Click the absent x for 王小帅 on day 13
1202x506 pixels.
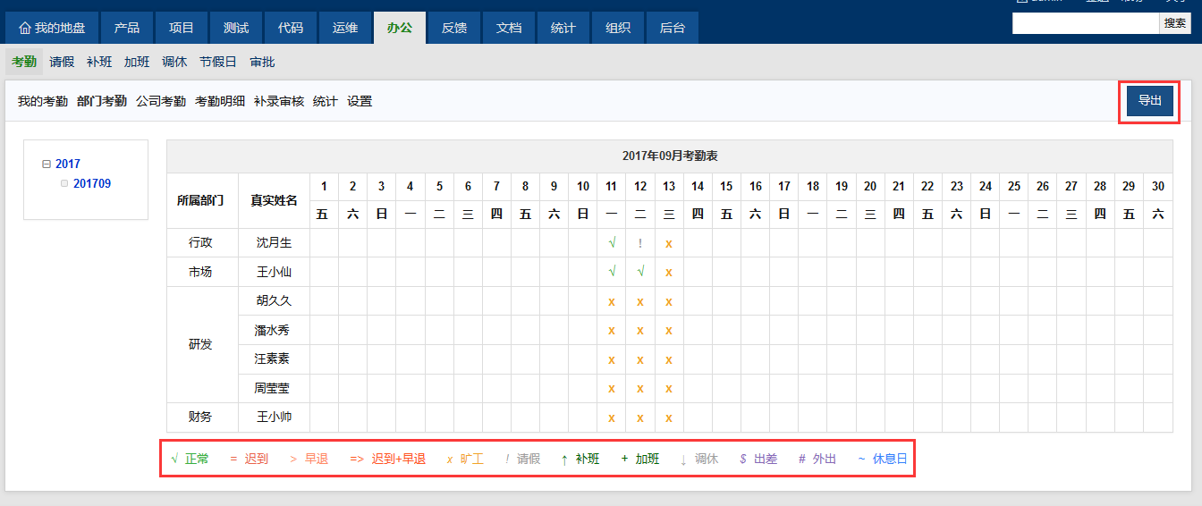[669, 417]
